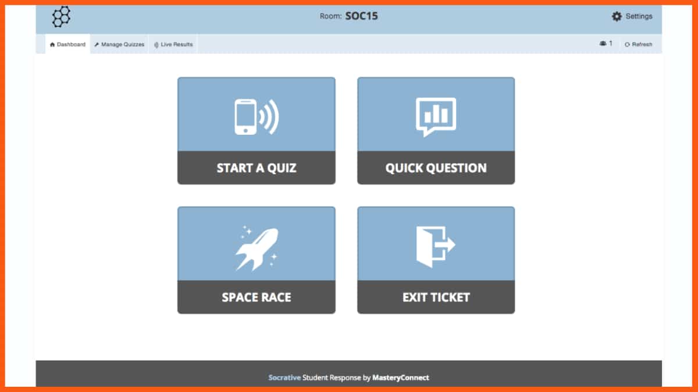The width and height of the screenshot is (698, 392).
Task: Click the Refresh button
Action: click(x=638, y=44)
